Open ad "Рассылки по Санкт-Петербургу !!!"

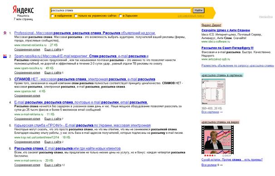click(x=227, y=48)
